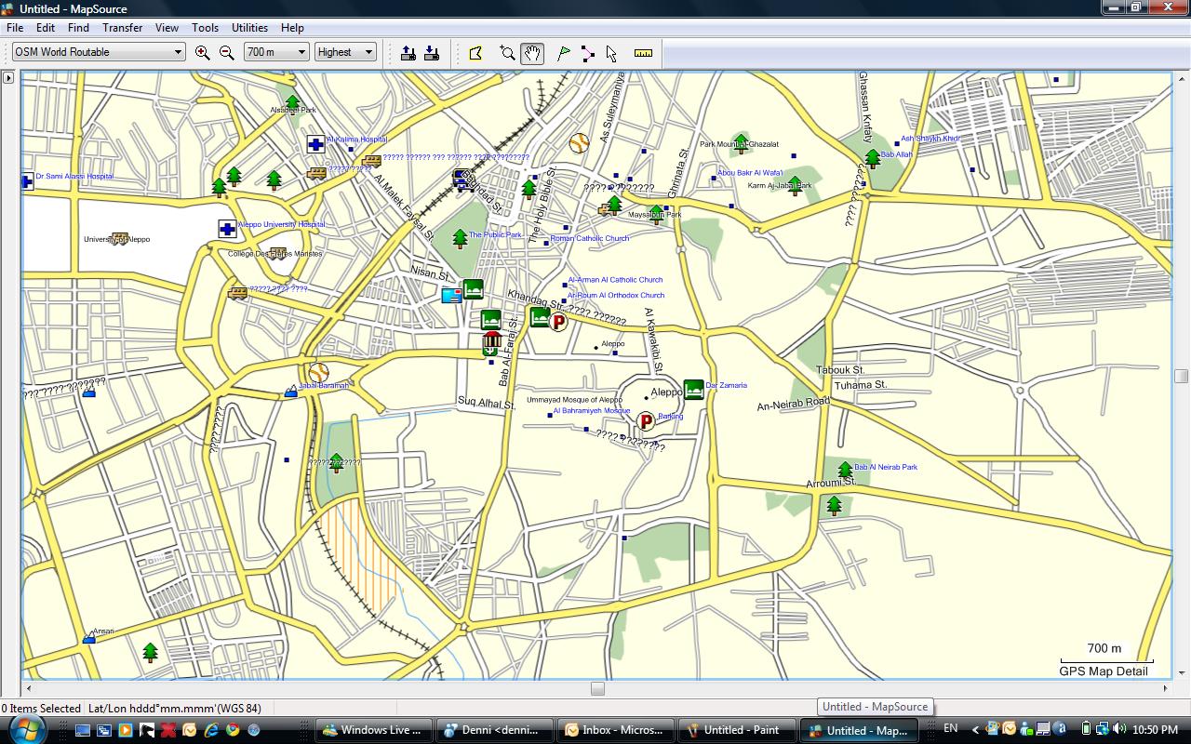Open the Edit menu
This screenshot has width=1191, height=744.
[45, 28]
